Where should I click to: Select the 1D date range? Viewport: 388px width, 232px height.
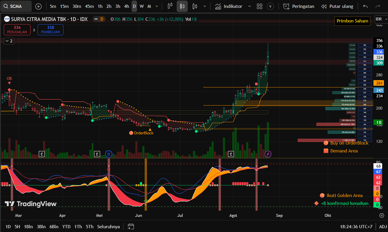coord(8,226)
